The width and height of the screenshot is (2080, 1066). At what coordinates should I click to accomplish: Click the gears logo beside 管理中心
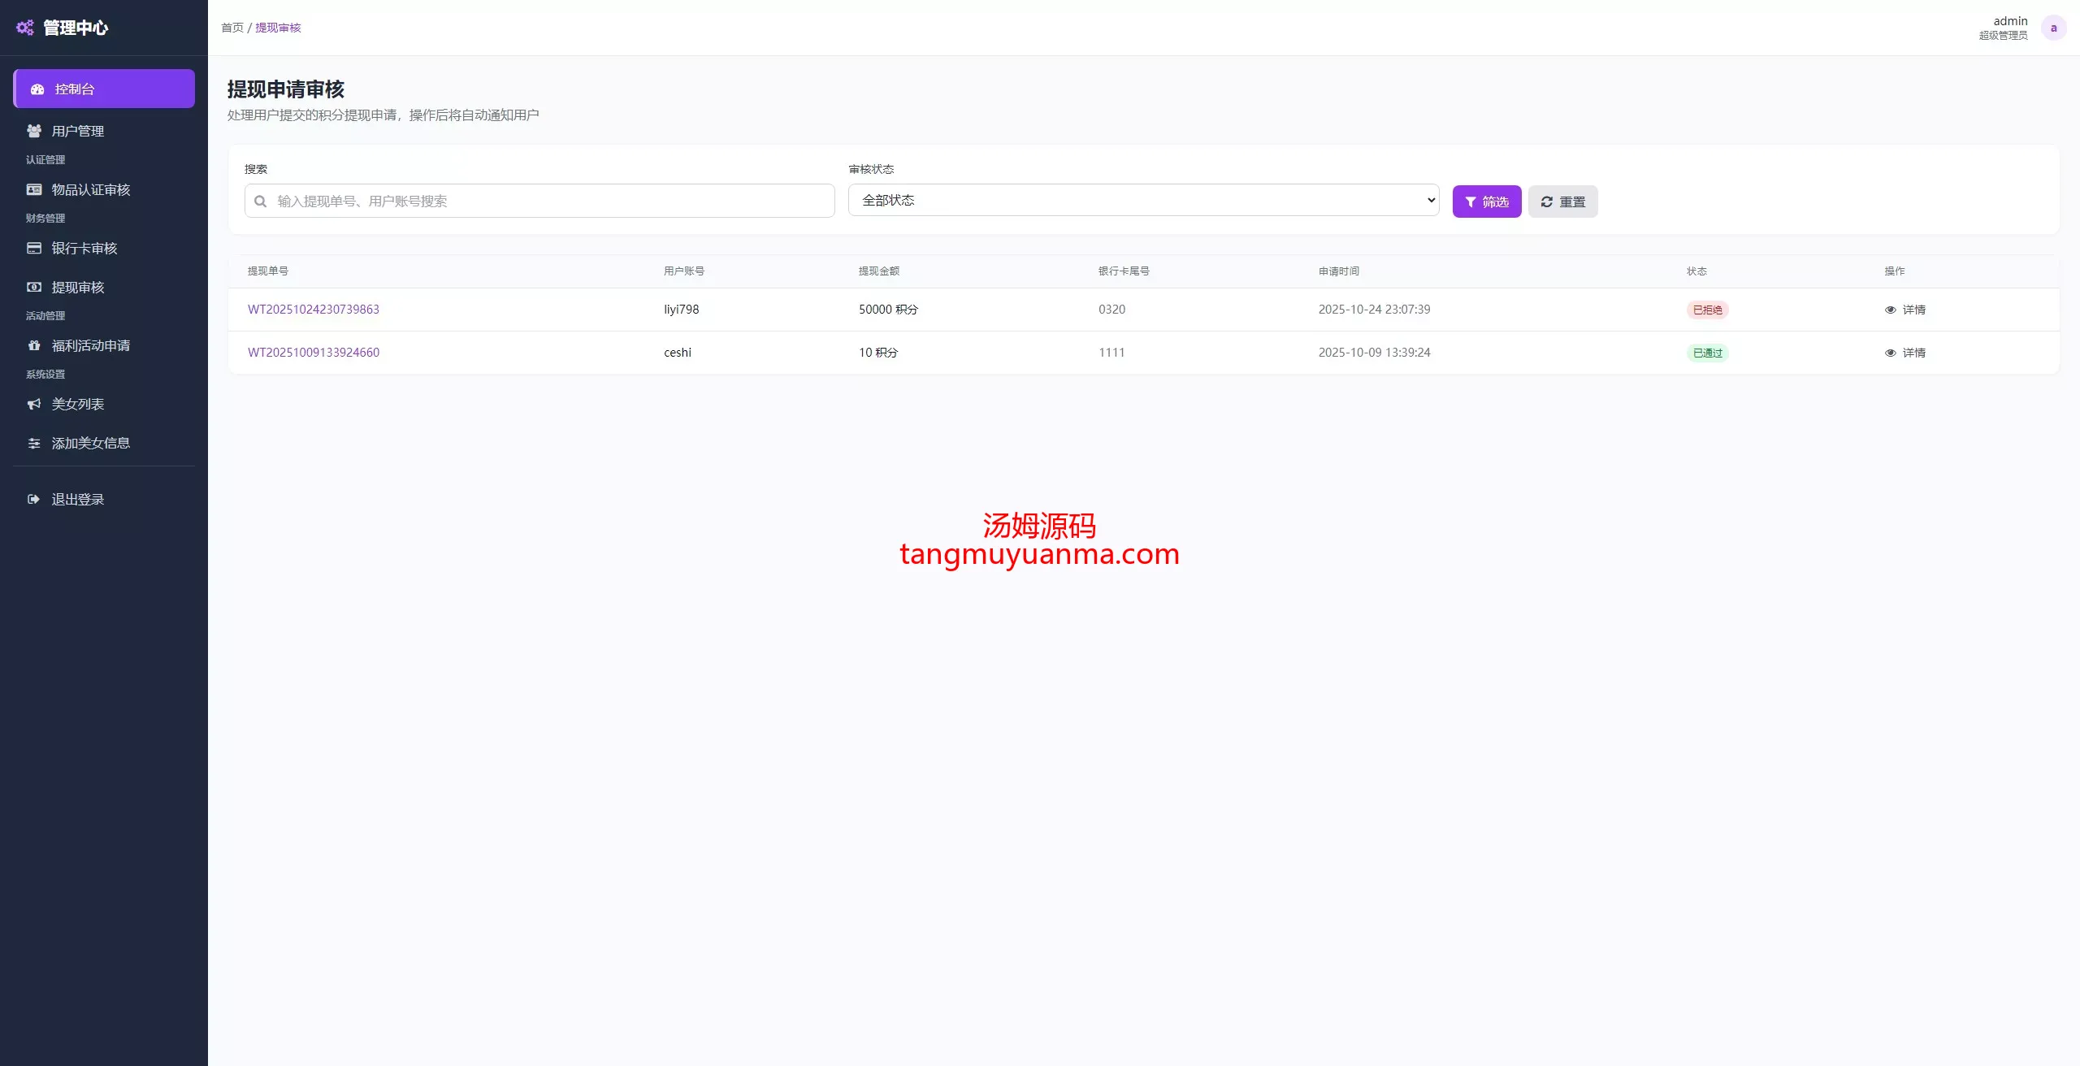coord(25,28)
